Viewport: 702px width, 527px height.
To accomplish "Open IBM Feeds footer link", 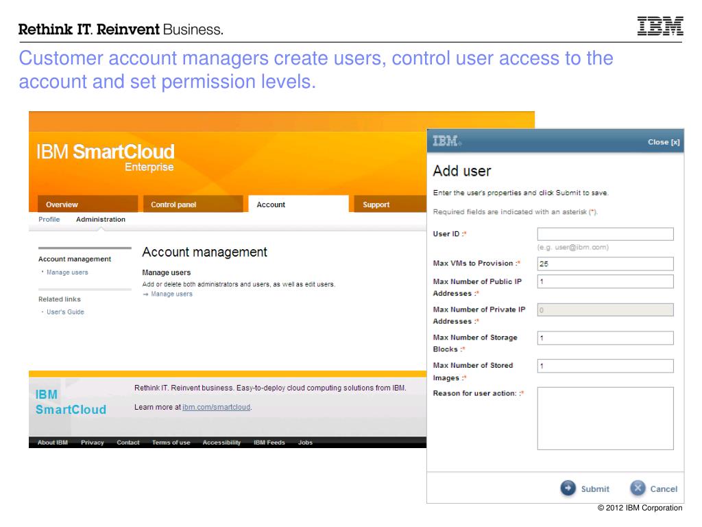I will 269,443.
